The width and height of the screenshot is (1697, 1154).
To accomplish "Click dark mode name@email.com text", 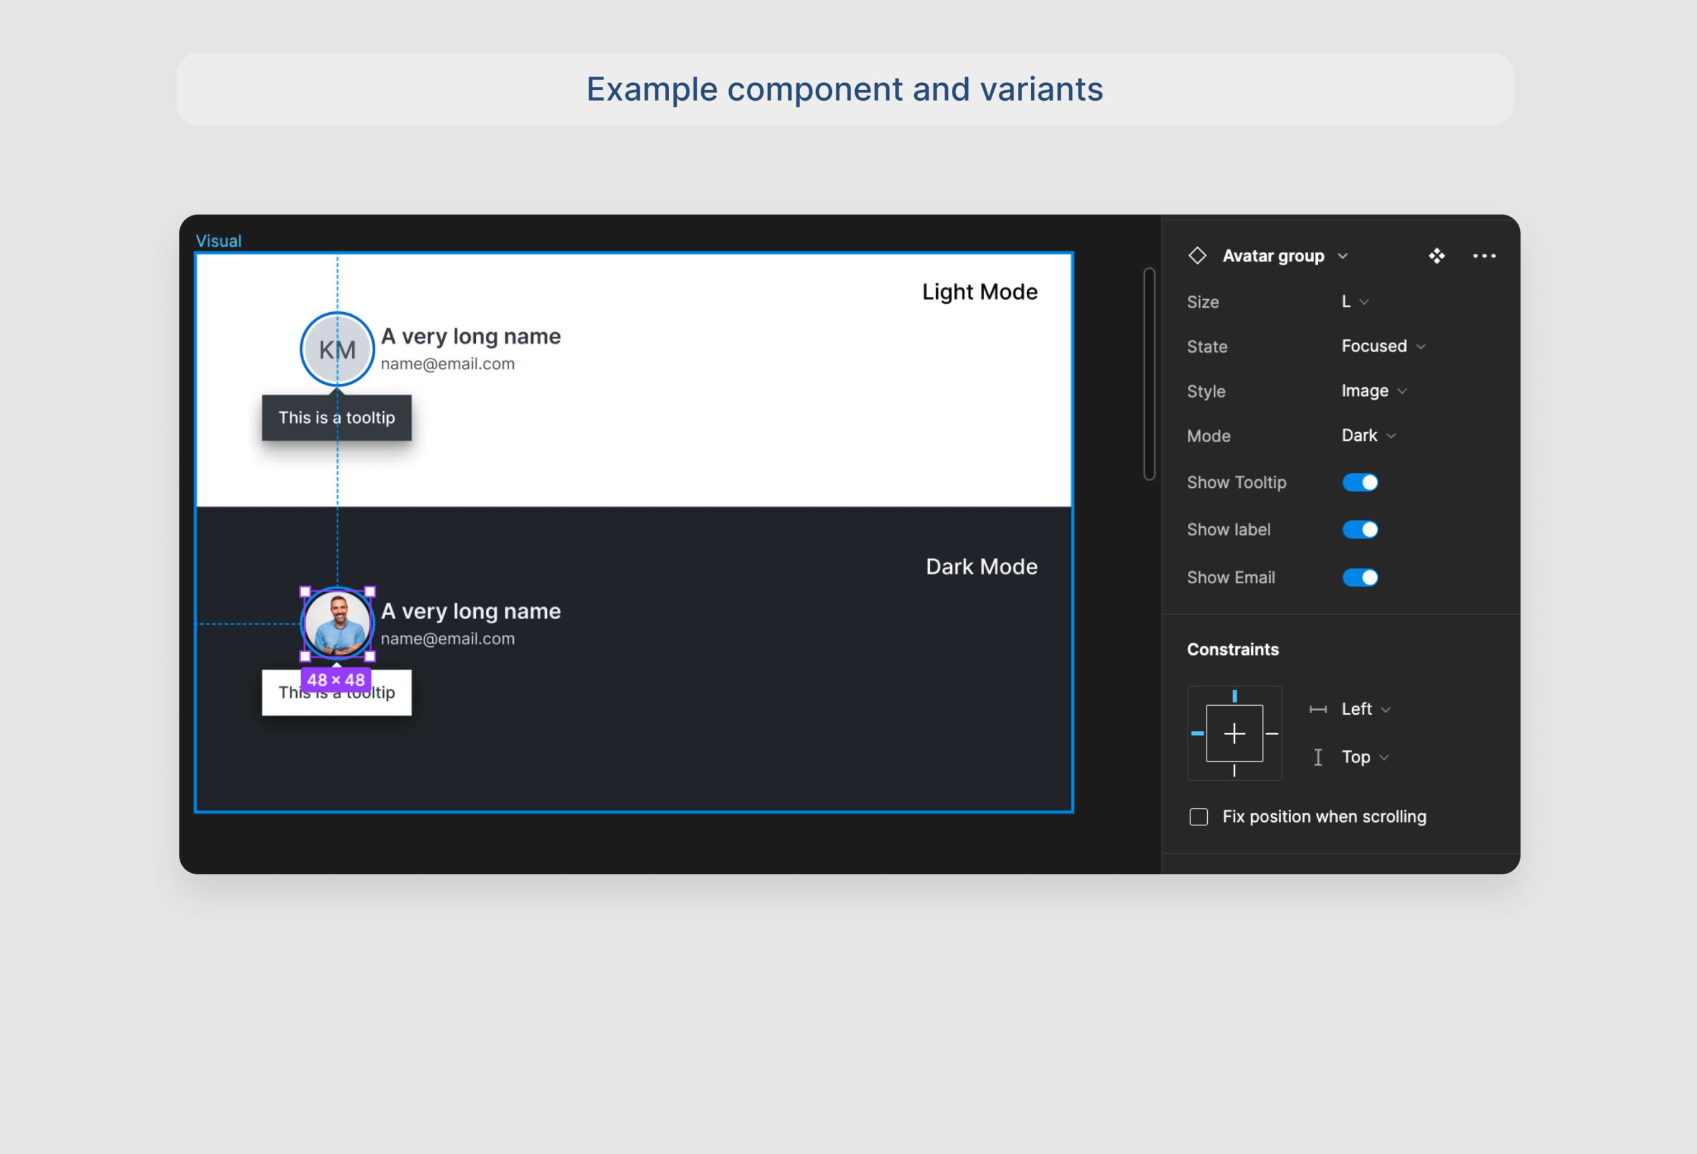I will tap(447, 639).
